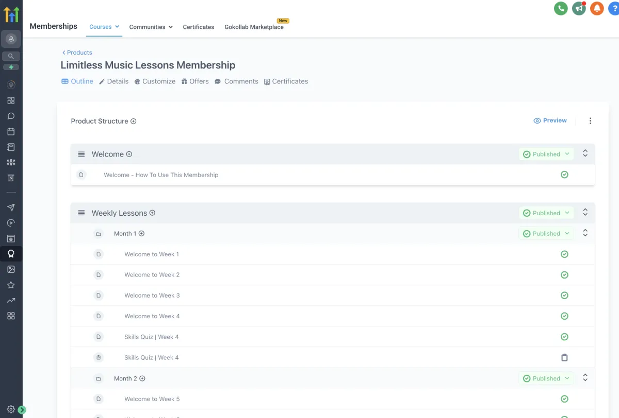The height and width of the screenshot is (418, 619).
Task: Open the three-dot product options menu
Action: (x=590, y=121)
